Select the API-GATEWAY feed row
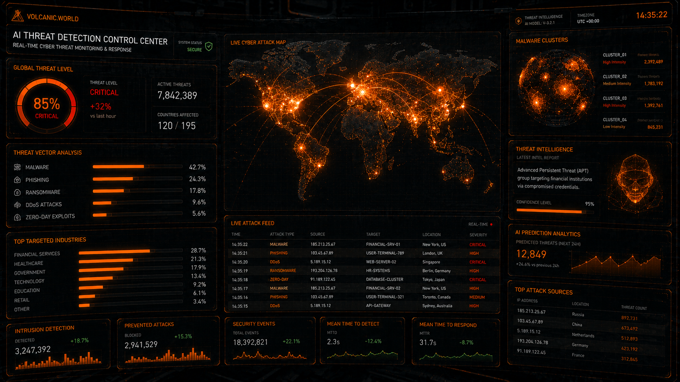This screenshot has width=680, height=382. point(362,306)
